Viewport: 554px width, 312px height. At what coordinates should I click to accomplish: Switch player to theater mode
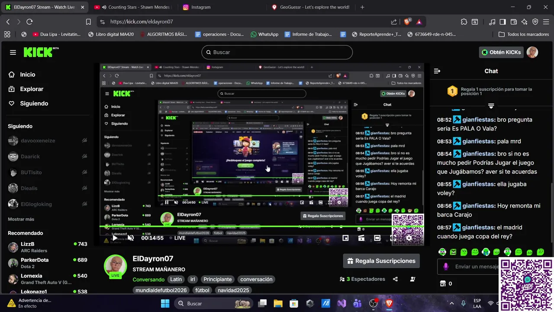coord(377,238)
